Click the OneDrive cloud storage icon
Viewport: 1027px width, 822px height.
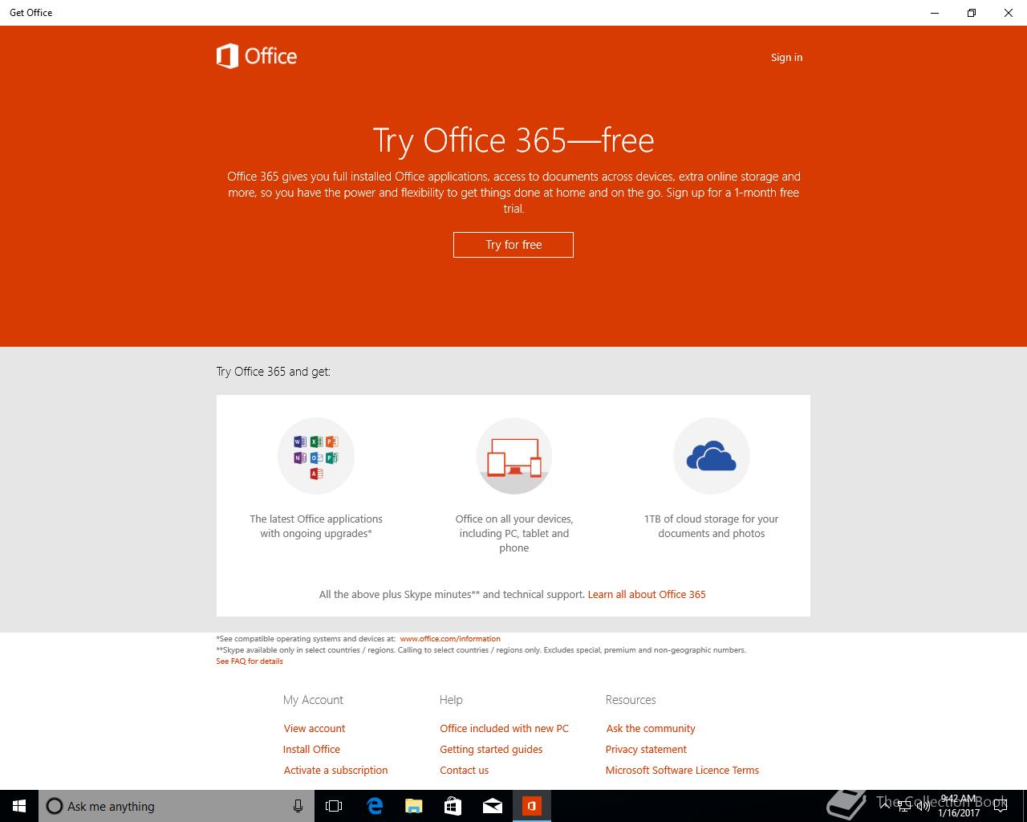click(712, 456)
